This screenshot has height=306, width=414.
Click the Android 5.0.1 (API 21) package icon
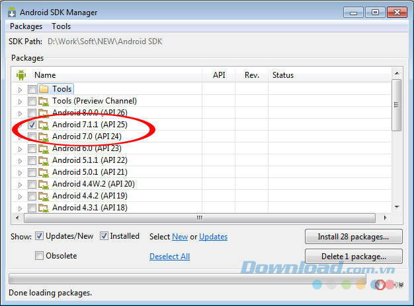point(44,172)
